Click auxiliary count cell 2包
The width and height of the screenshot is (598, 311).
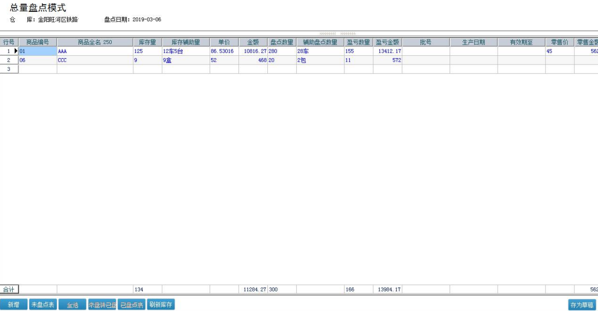(x=320, y=60)
